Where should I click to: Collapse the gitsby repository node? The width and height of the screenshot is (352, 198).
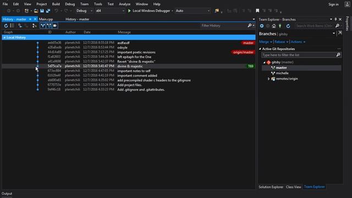coord(264,62)
